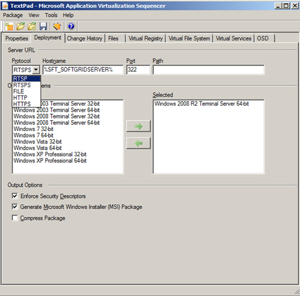Open the Help menu
This screenshot has height=296, width=300.
(x=68, y=15)
